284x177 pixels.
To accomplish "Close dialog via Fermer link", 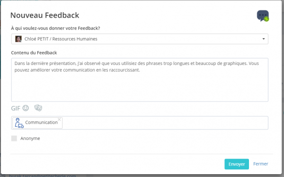I will coord(261,164).
